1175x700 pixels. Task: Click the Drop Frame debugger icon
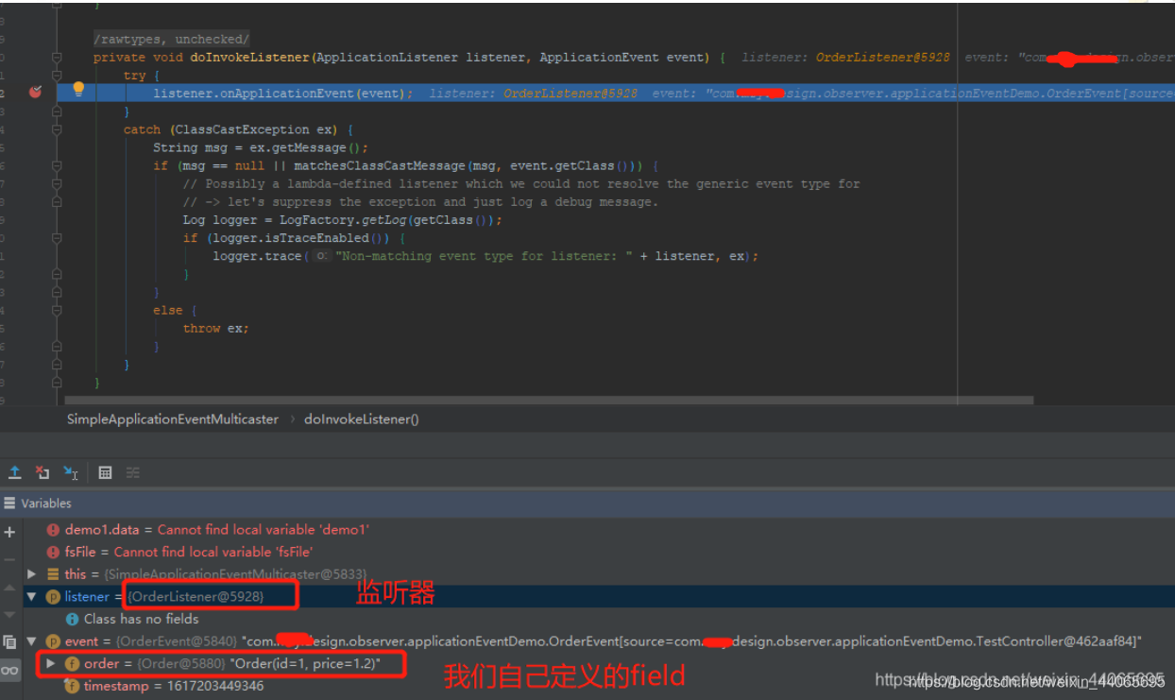click(43, 472)
